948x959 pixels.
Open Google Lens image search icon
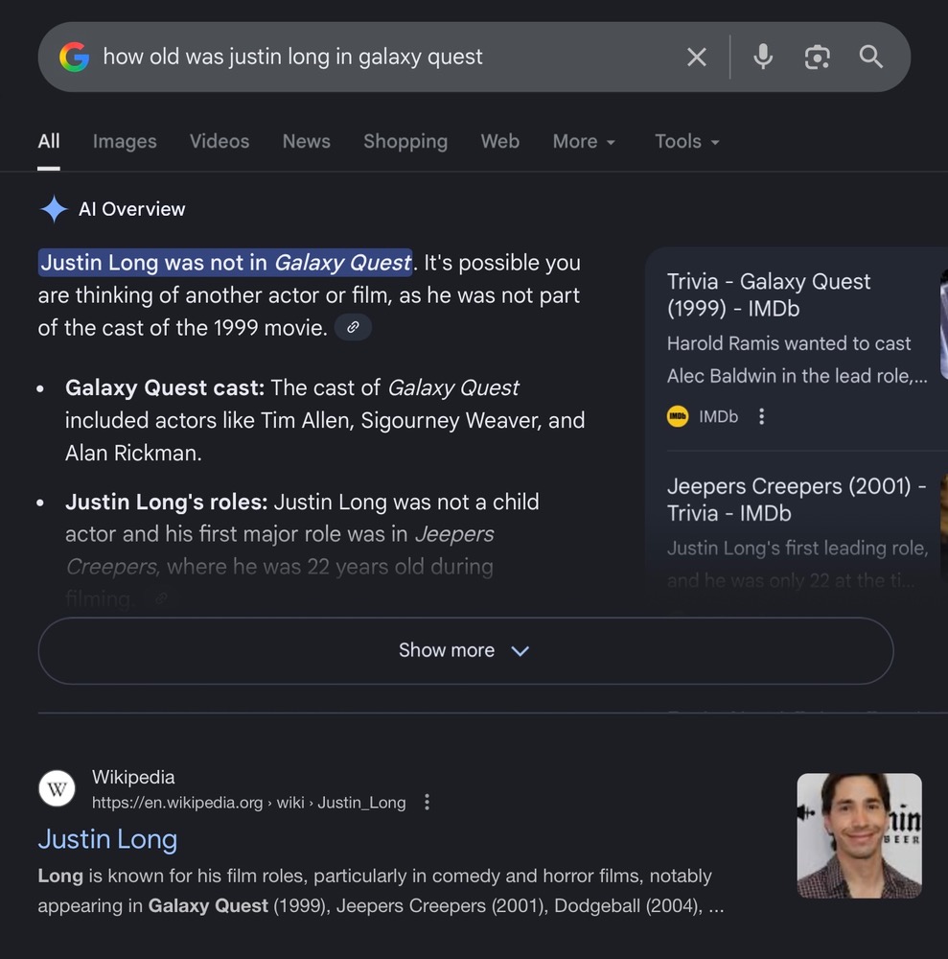coord(817,58)
